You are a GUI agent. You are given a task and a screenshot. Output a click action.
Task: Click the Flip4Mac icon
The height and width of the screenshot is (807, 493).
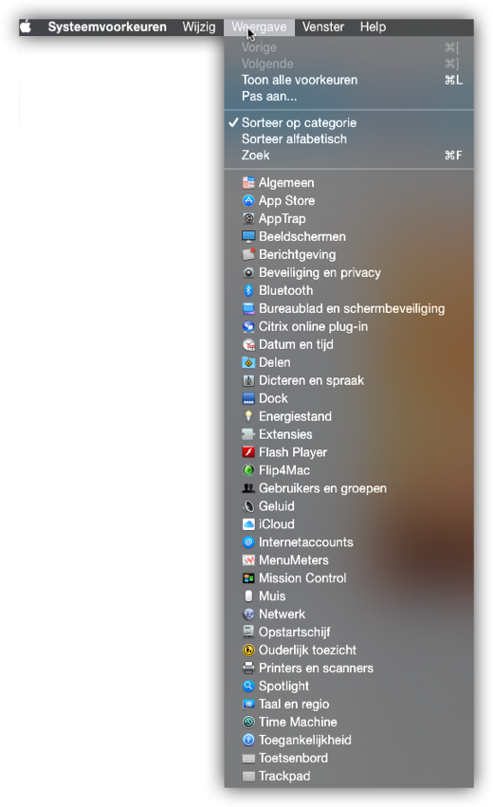(x=248, y=470)
